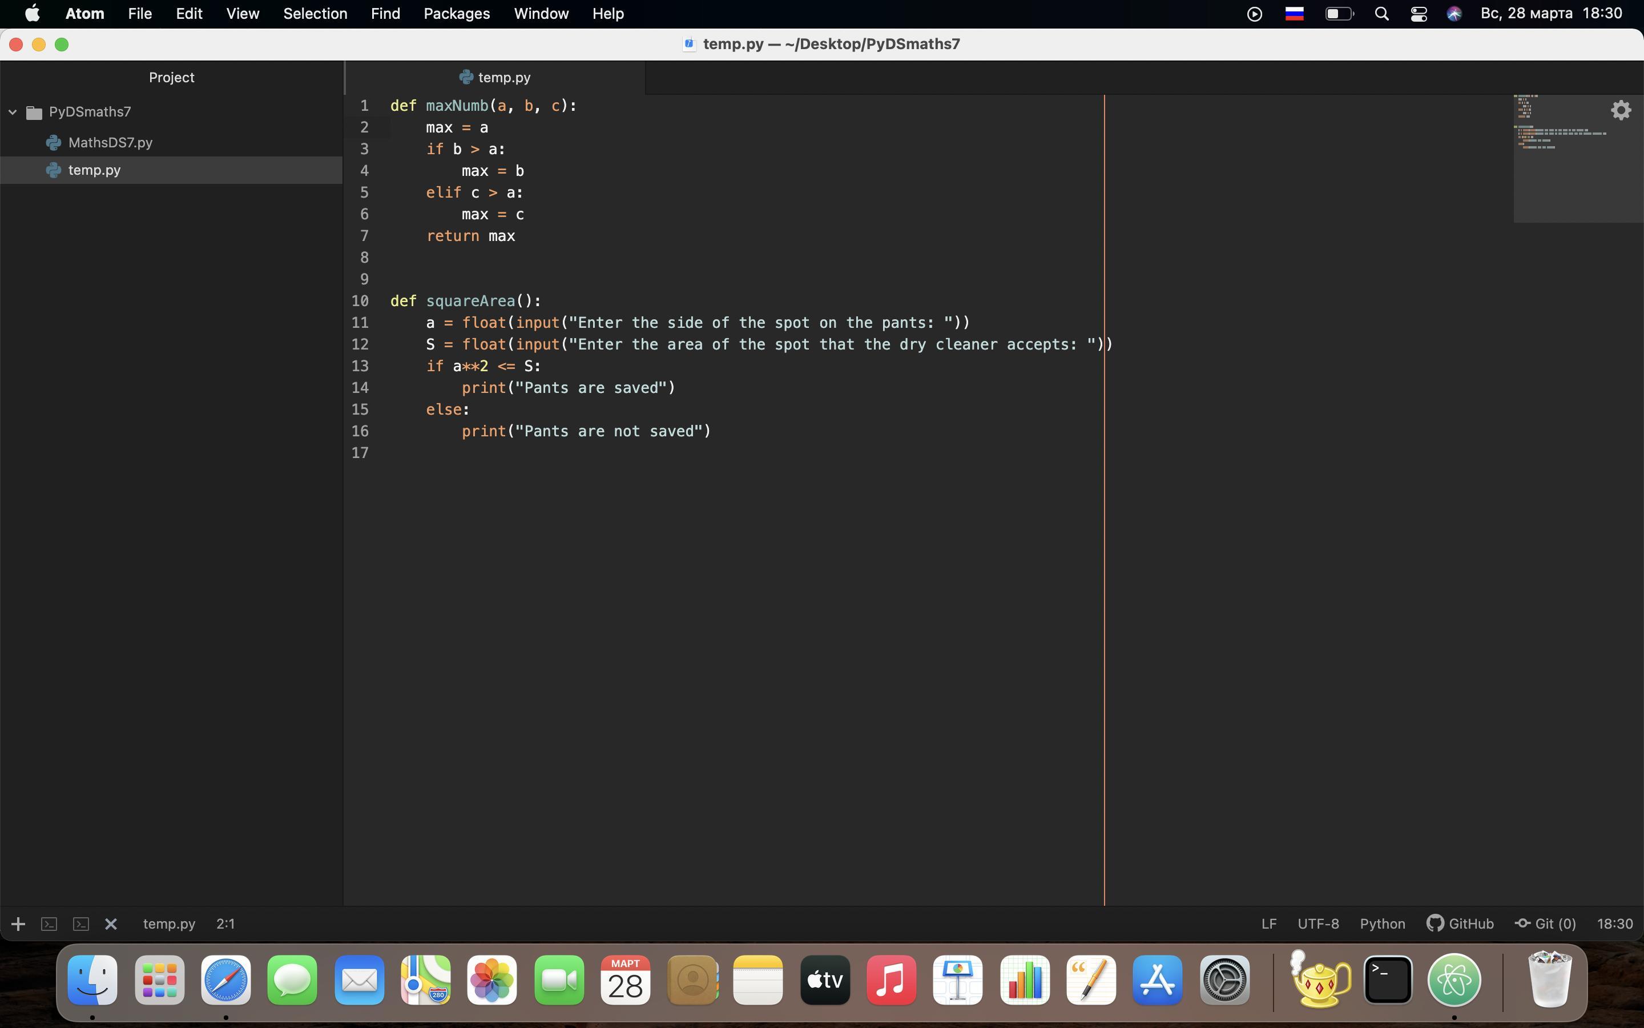Click temp.py filename in status bar
The width and height of the screenshot is (1644, 1028).
point(169,923)
